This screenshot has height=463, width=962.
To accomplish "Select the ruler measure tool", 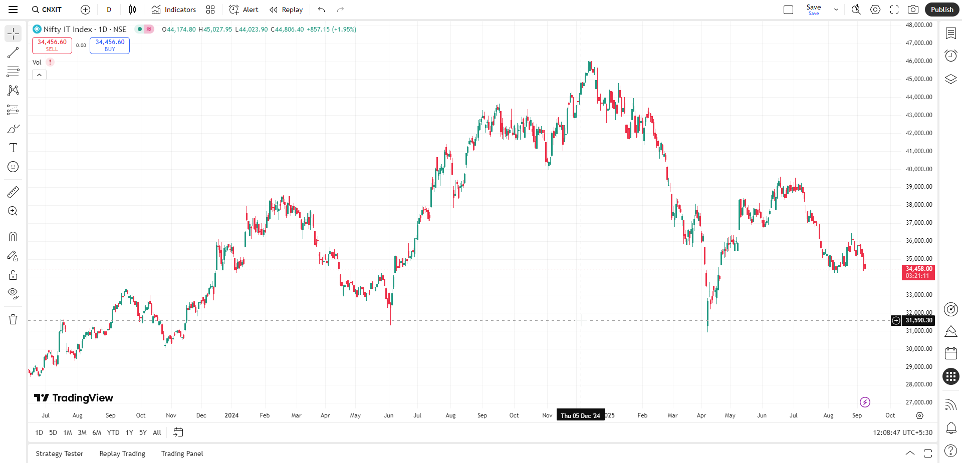I will coord(13,192).
